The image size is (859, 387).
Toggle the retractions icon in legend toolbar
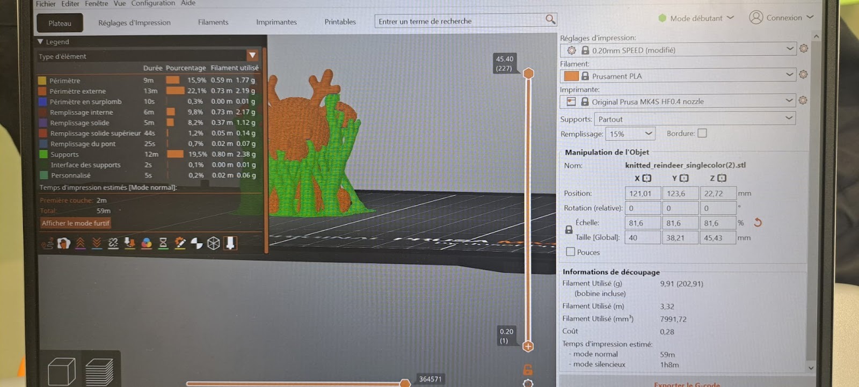click(80, 244)
